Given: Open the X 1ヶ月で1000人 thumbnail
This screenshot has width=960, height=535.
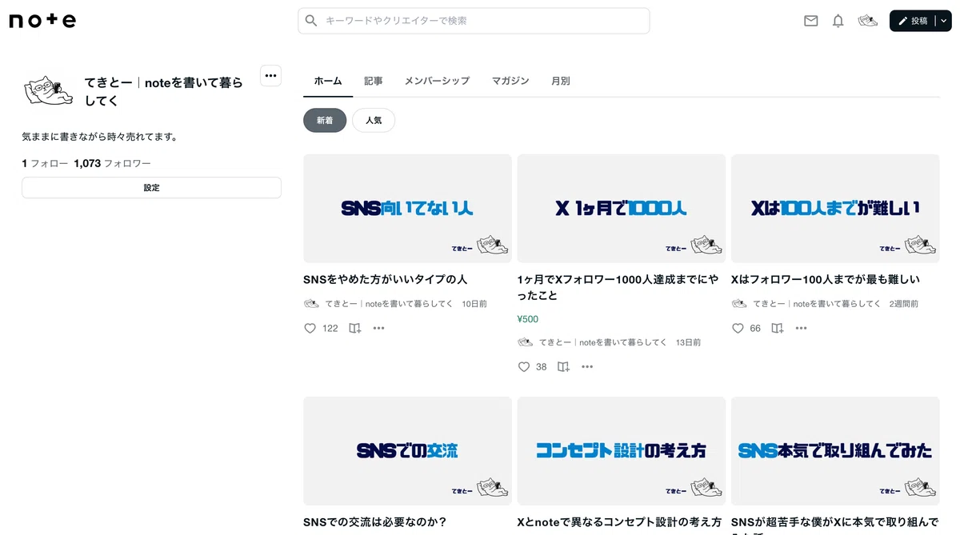Looking at the screenshot, I should [x=622, y=209].
